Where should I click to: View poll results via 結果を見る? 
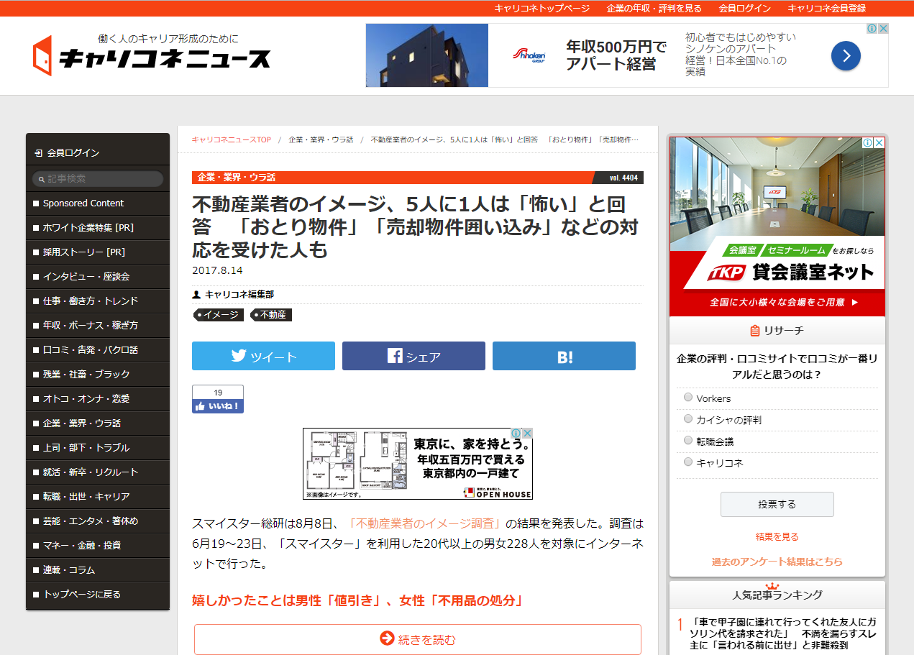point(777,536)
